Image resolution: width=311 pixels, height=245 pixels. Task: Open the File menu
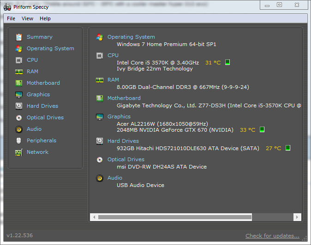[x=11, y=18]
